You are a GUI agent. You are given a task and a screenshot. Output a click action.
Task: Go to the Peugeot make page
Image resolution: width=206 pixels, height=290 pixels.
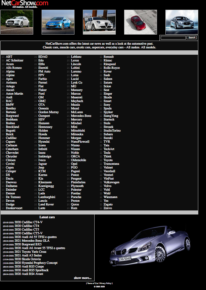76,179
